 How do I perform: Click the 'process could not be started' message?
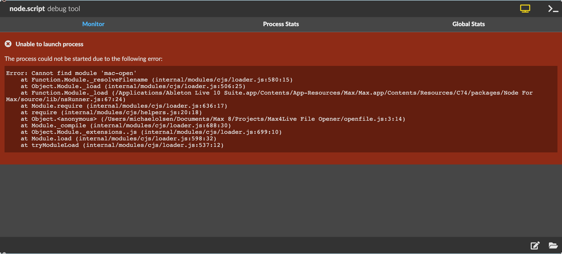83,59
